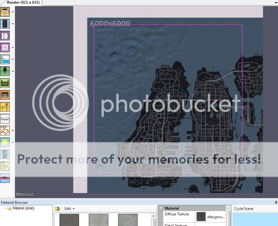Pin the Material Browser panel
Screen dimensions: 278x226
[276, 202]
